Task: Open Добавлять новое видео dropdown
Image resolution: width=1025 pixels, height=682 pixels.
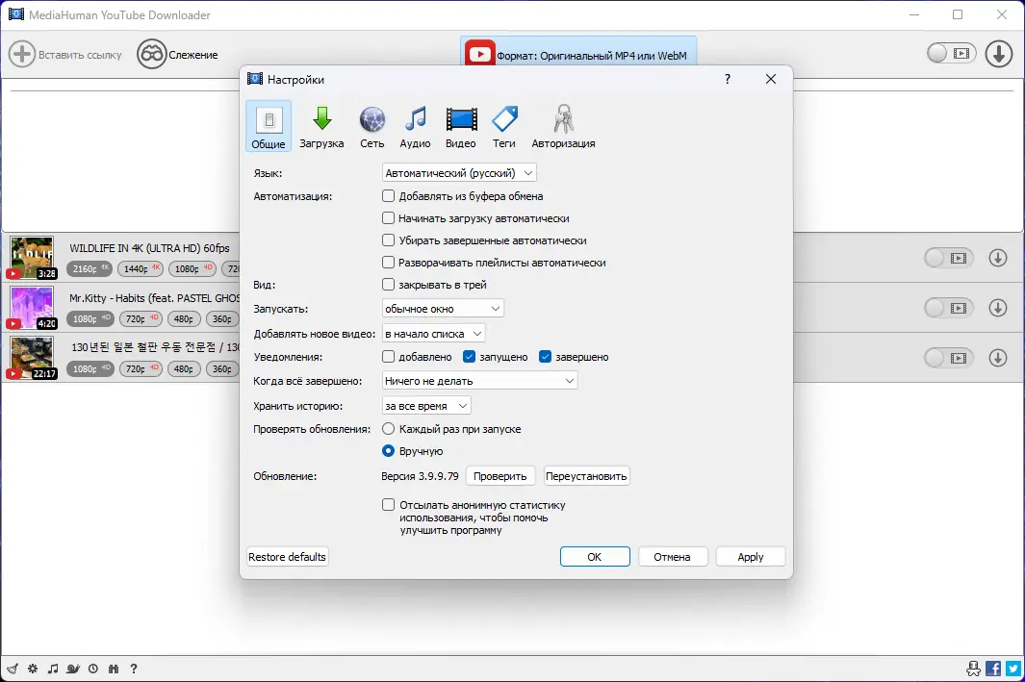Action: 433,334
